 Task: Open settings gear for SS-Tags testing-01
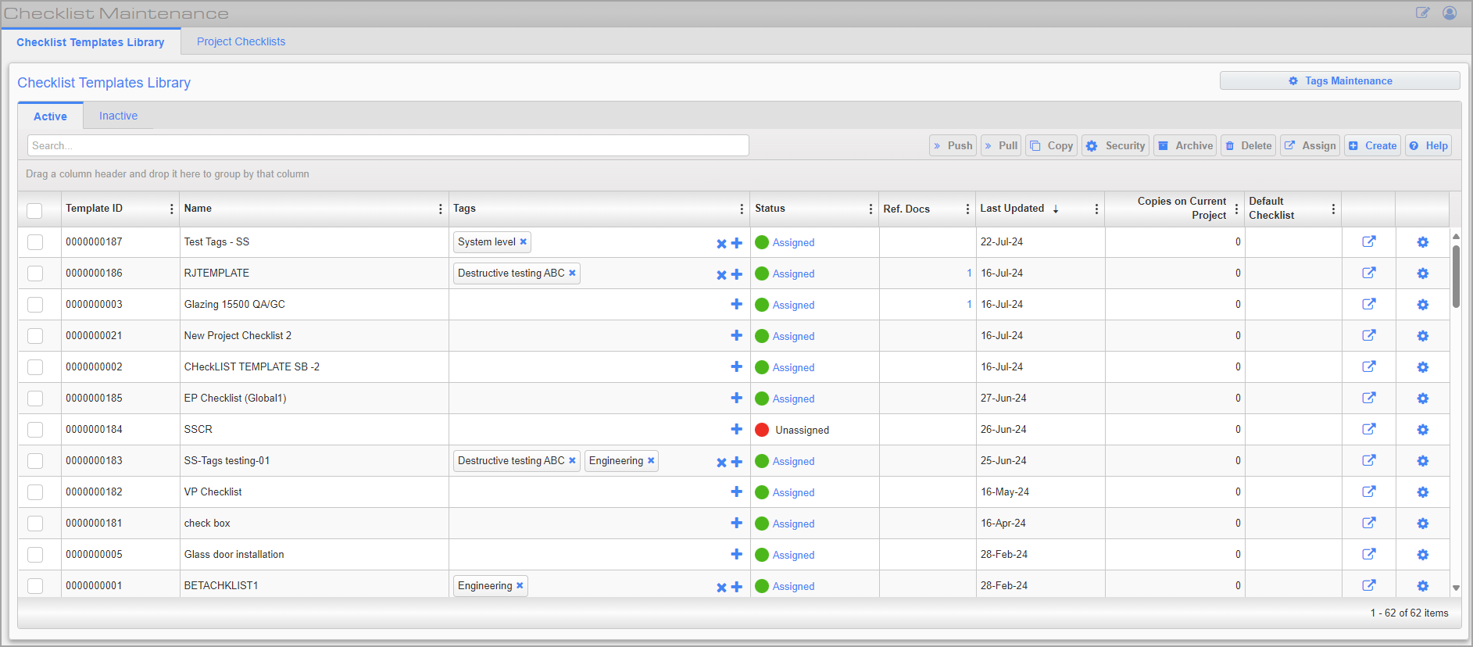click(1422, 461)
